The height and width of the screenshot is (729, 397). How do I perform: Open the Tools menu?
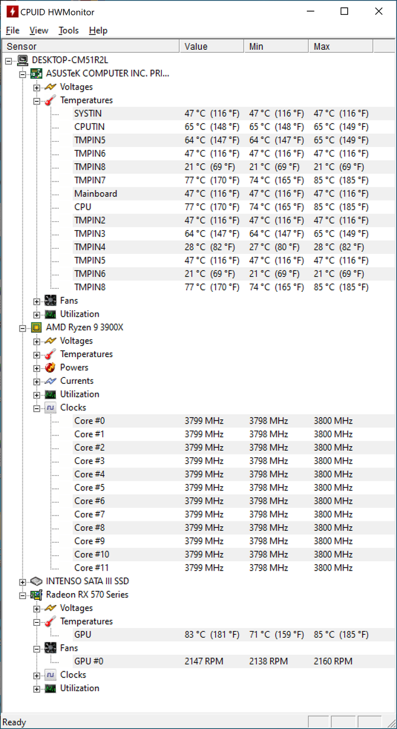tap(69, 30)
